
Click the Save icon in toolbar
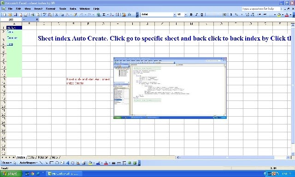click(15, 14)
